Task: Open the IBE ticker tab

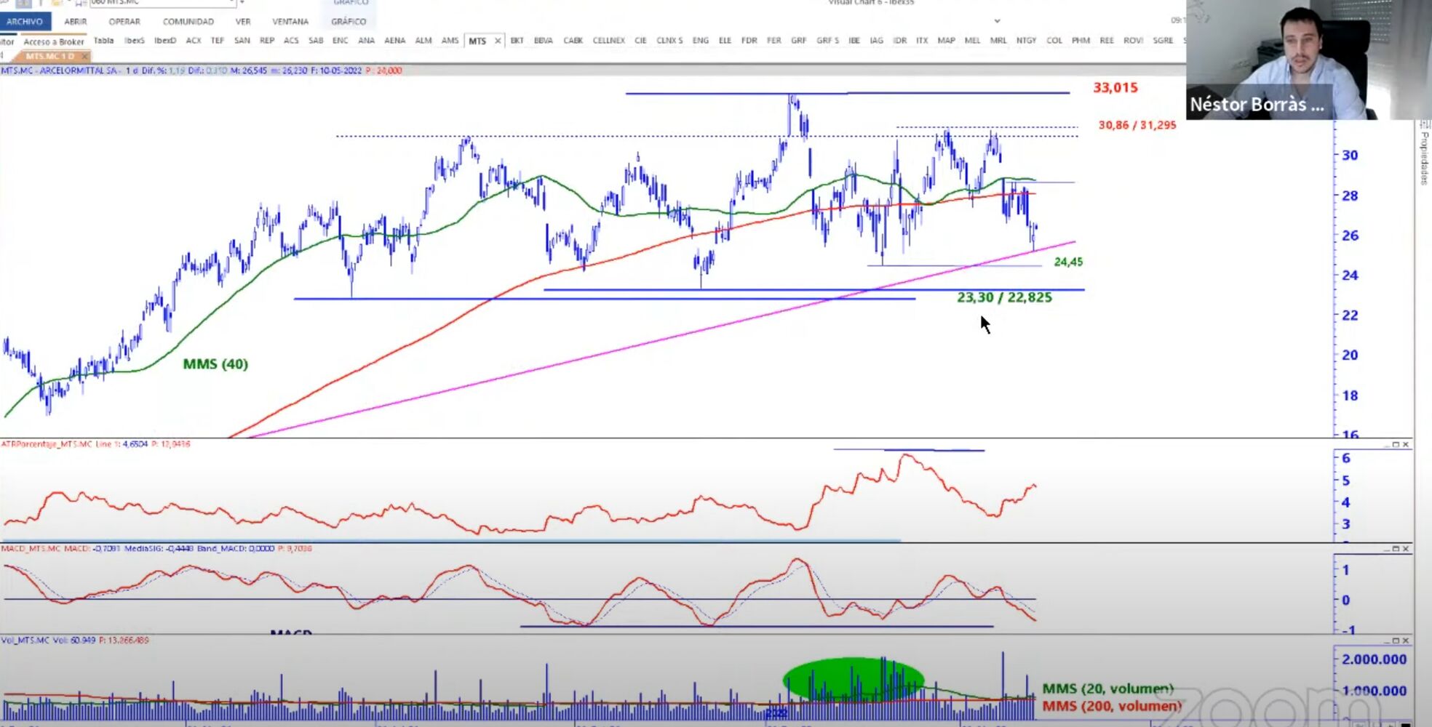Action: [854, 41]
